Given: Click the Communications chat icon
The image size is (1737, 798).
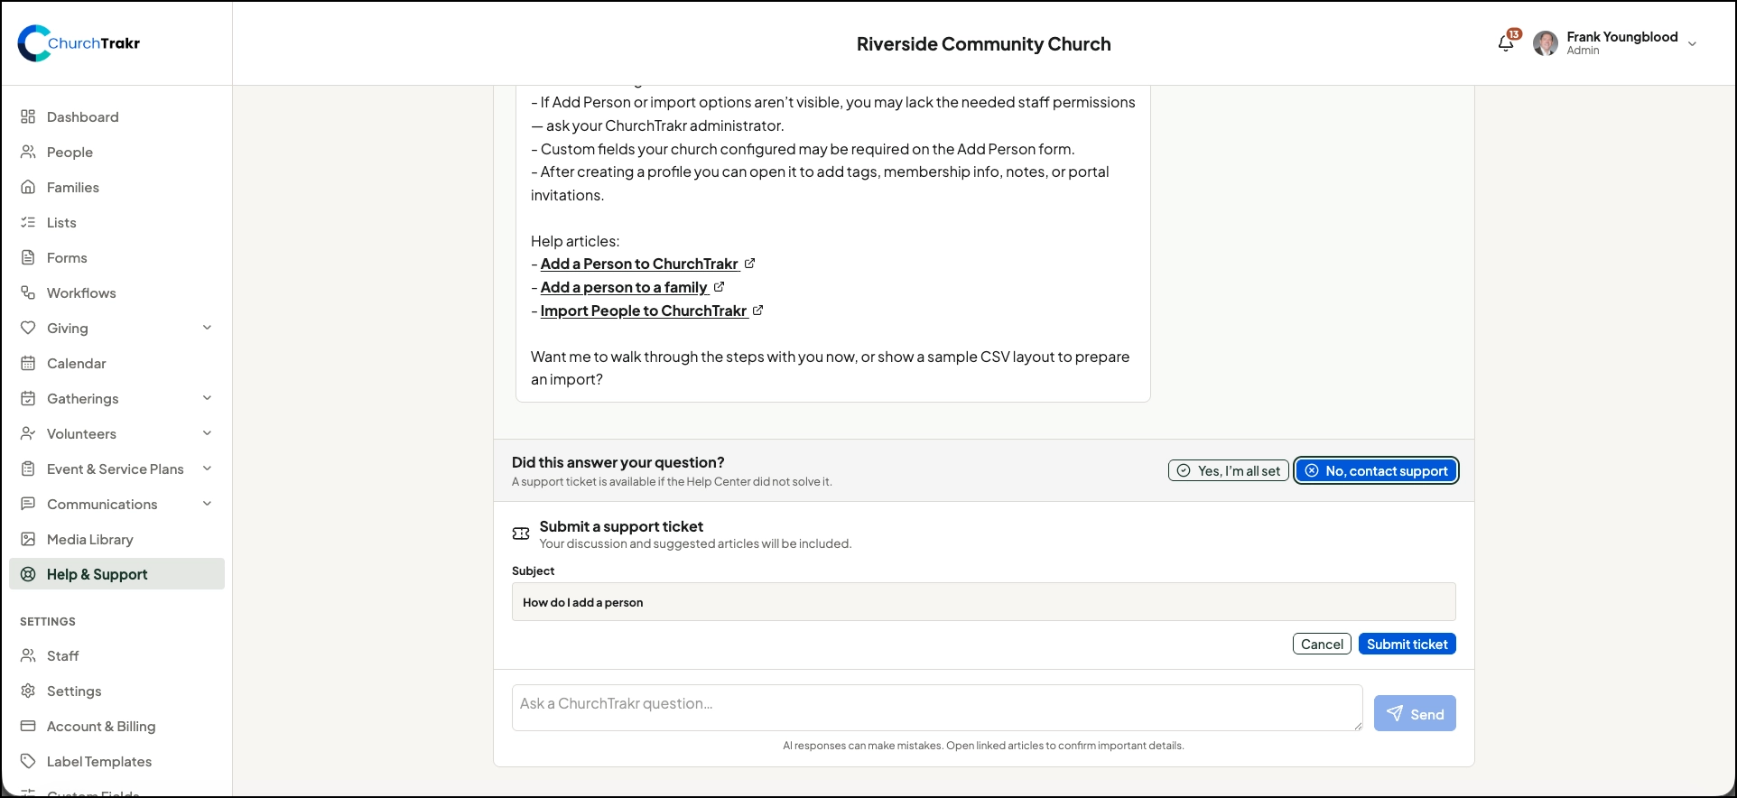Looking at the screenshot, I should pyautogui.click(x=28, y=504).
